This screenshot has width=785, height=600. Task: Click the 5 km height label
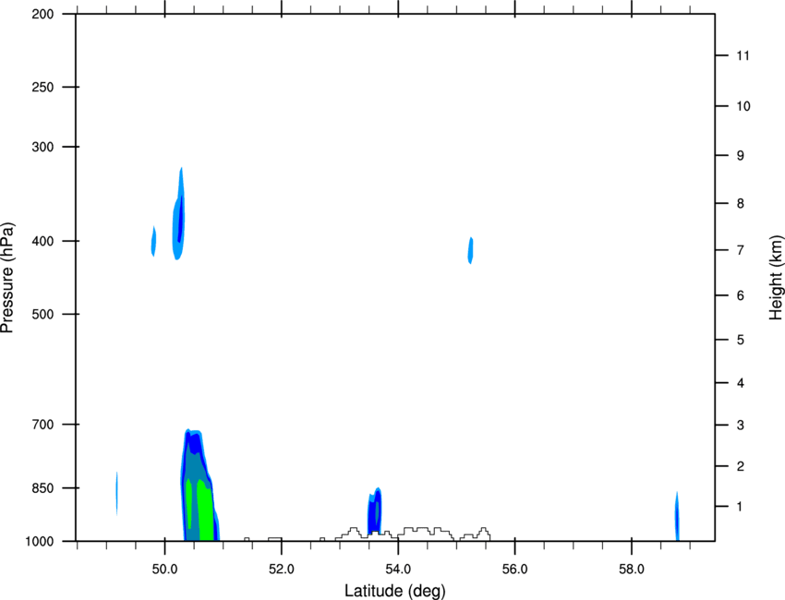click(741, 340)
